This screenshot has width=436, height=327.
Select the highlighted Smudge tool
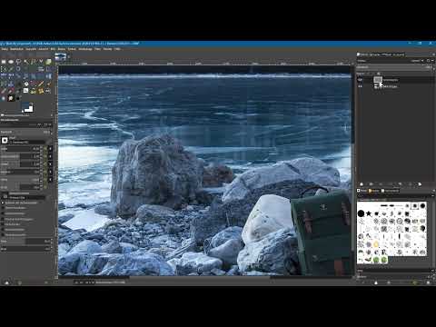(x=11, y=98)
